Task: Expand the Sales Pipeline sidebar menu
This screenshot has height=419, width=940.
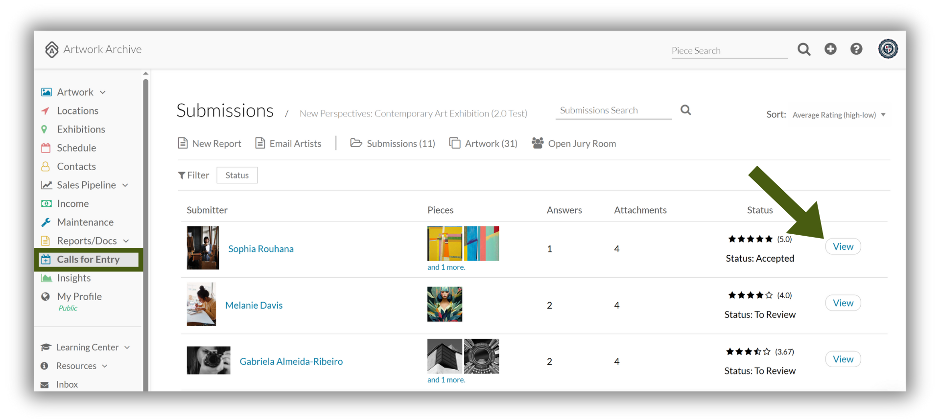Action: point(125,185)
